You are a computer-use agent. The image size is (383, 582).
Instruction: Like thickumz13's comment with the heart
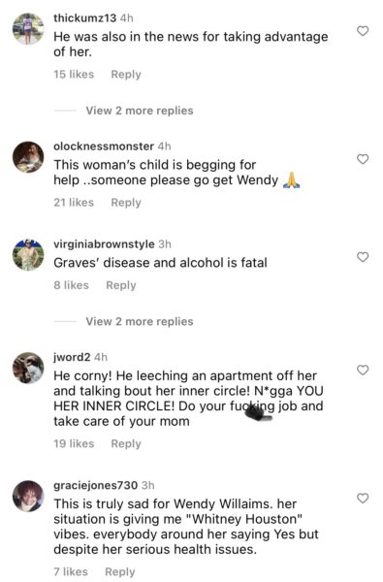[363, 31]
